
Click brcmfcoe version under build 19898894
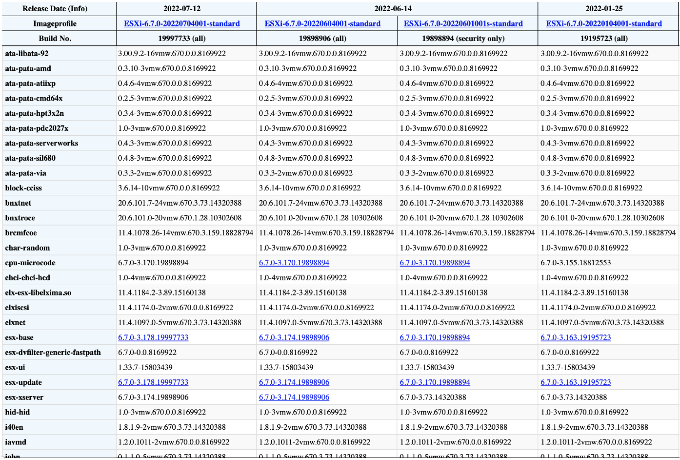(x=467, y=233)
